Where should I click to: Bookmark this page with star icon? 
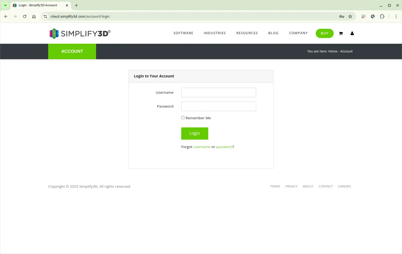350,17
